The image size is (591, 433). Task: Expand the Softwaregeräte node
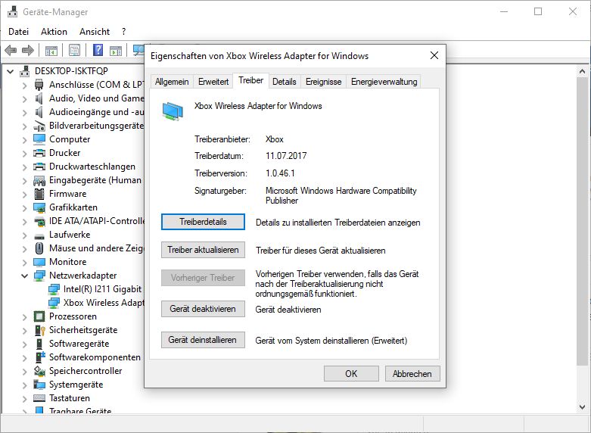24,344
